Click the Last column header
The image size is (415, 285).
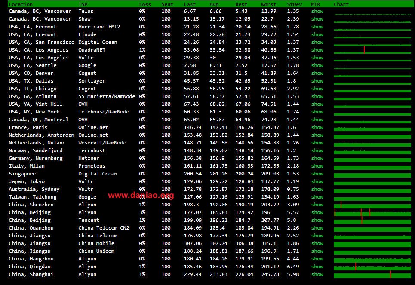[190, 4]
